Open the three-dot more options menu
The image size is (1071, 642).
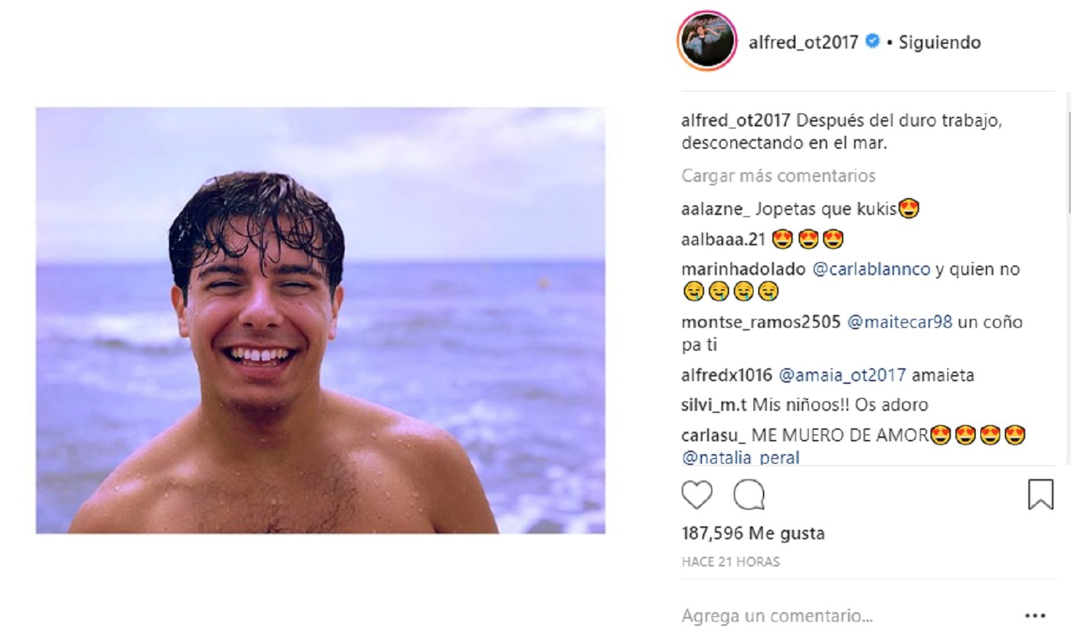coord(1035,616)
